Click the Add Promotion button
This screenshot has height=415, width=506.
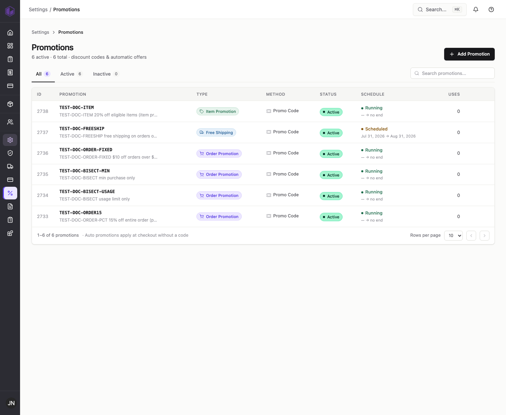click(469, 54)
